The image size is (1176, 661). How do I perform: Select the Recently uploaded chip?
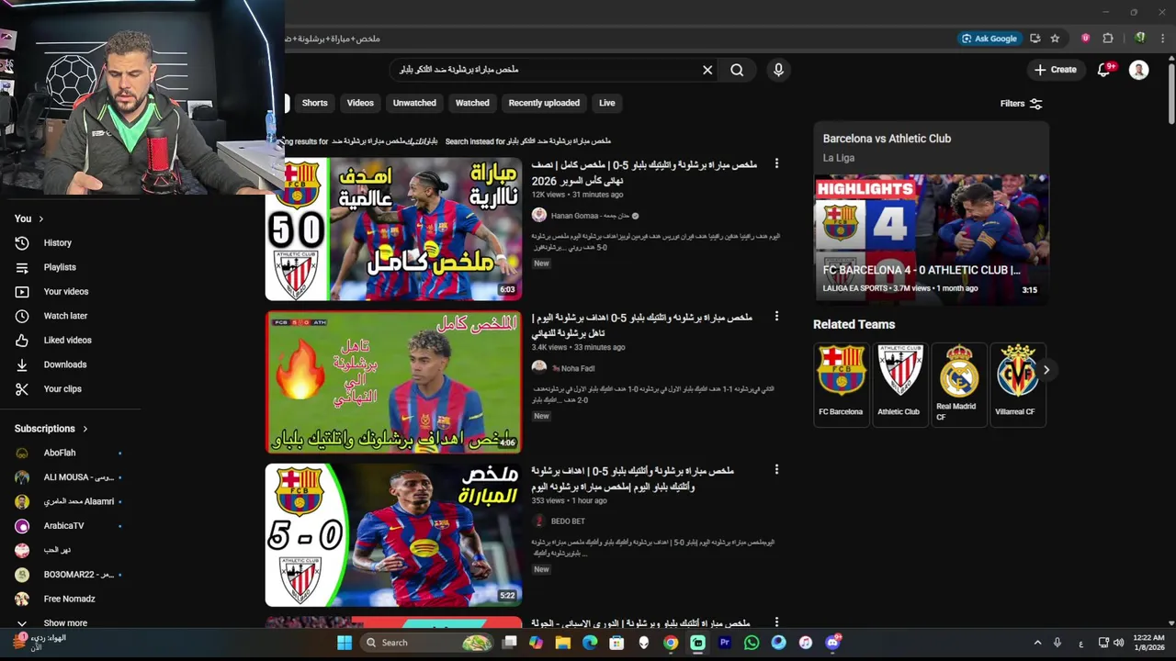tap(544, 103)
